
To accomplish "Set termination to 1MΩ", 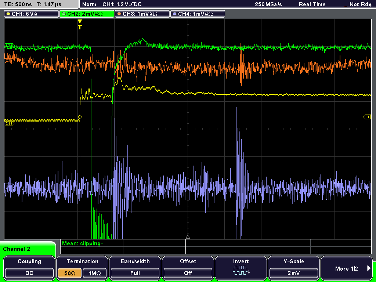I will 95,273.
